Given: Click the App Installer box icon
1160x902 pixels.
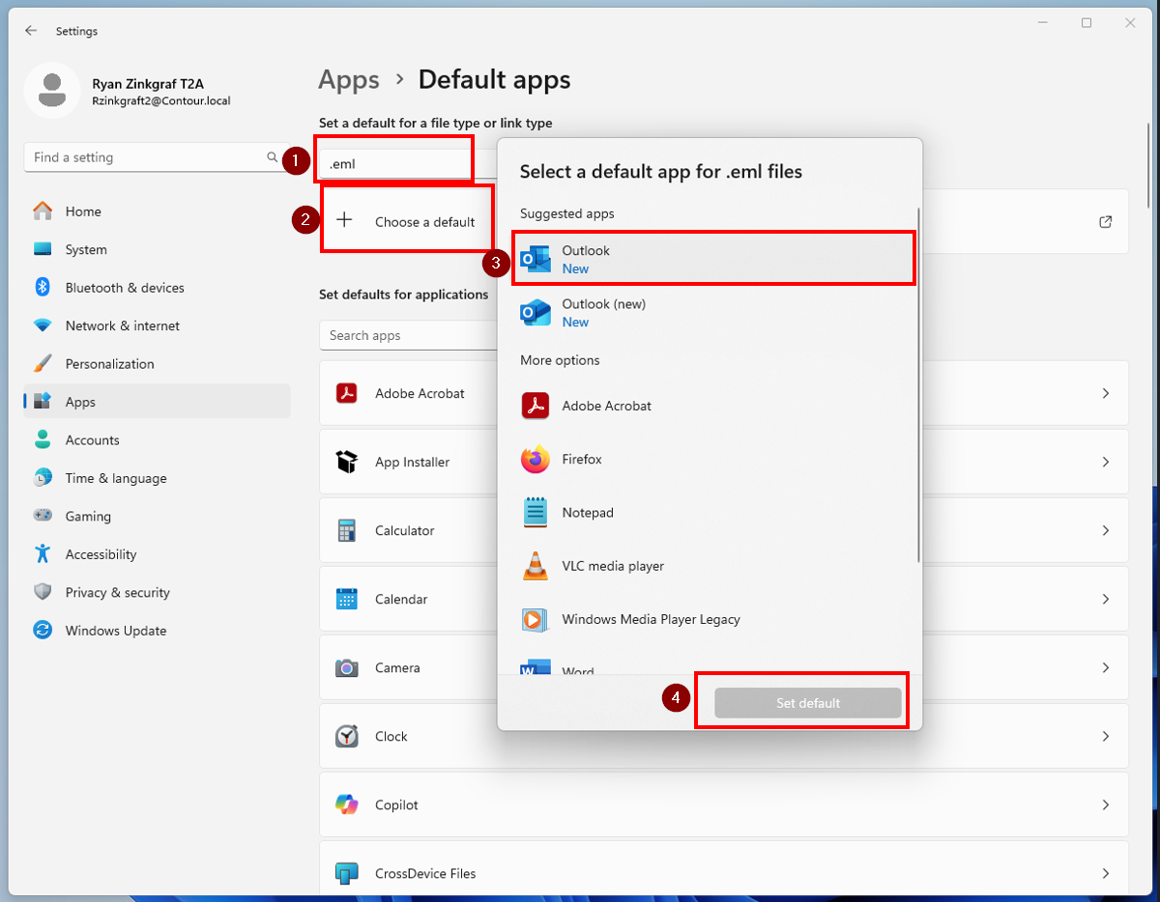Looking at the screenshot, I should point(347,463).
